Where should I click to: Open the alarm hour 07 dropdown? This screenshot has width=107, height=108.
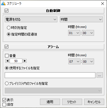(74, 62)
